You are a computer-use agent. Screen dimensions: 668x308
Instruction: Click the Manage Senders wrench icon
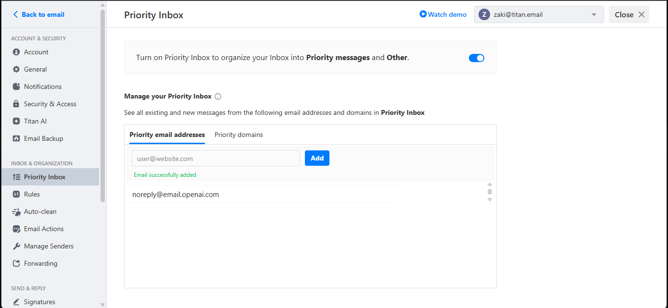pyautogui.click(x=16, y=246)
